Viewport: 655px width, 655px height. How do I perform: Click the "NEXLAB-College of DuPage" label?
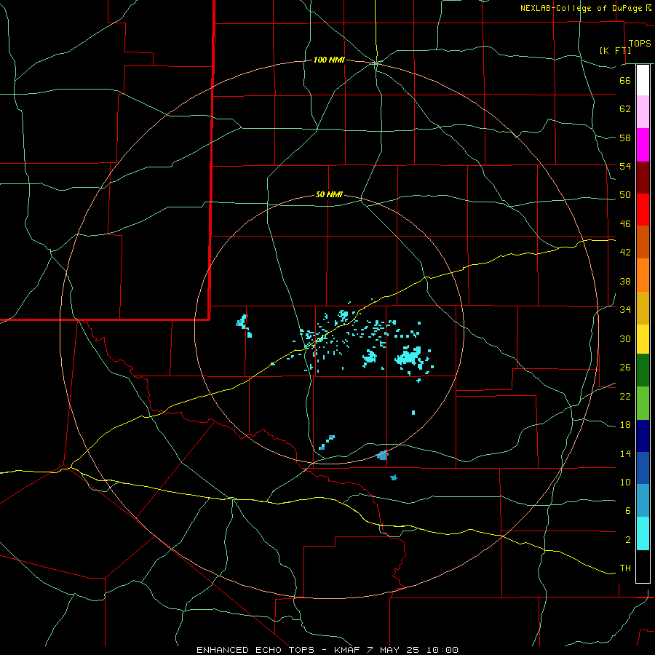pos(581,8)
